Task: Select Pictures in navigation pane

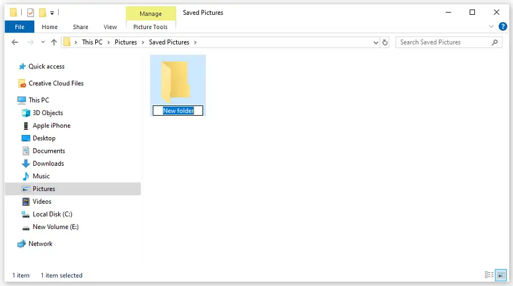Action: (x=72, y=189)
